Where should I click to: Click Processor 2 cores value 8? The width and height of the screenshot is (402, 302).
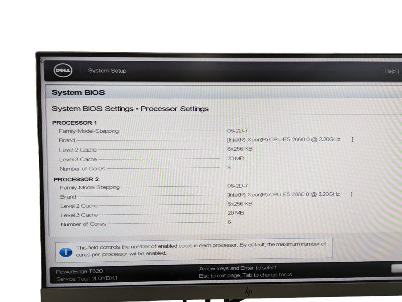click(229, 222)
